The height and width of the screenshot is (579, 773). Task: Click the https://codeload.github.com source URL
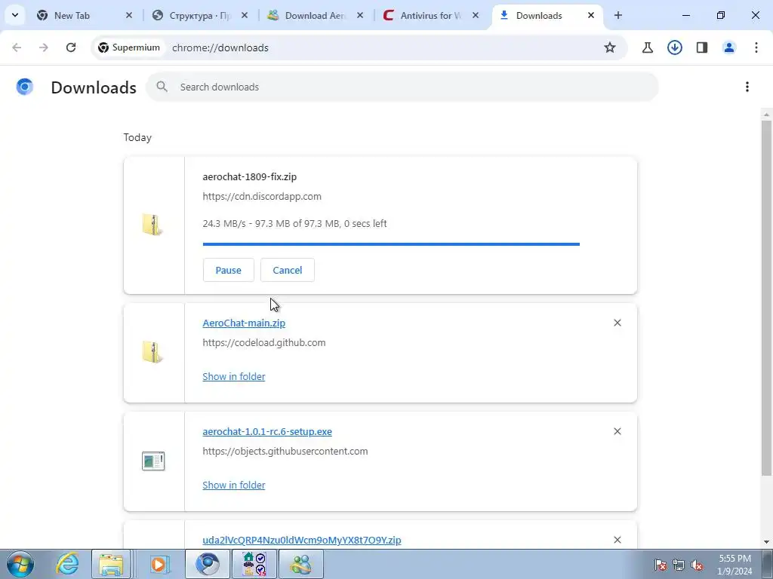point(263,343)
